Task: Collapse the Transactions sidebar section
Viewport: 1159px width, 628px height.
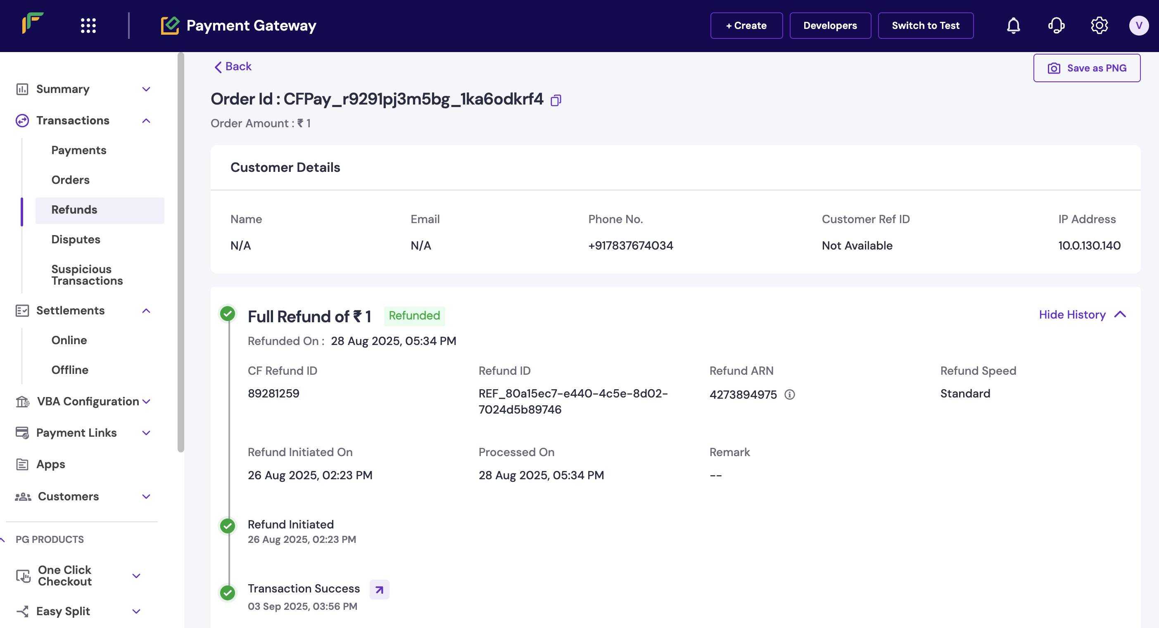Action: [146, 121]
